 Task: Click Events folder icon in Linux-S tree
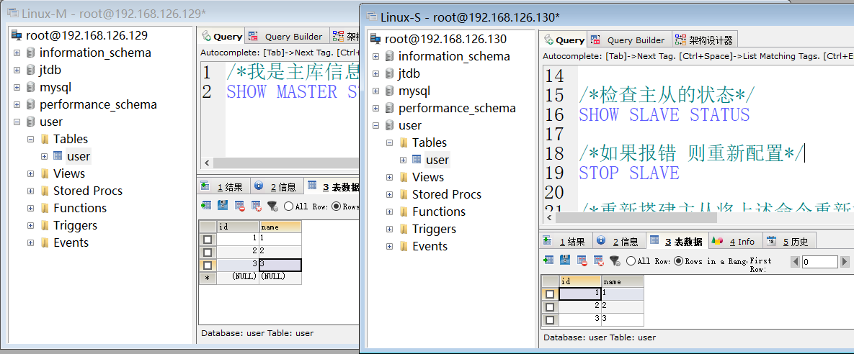[x=404, y=246]
